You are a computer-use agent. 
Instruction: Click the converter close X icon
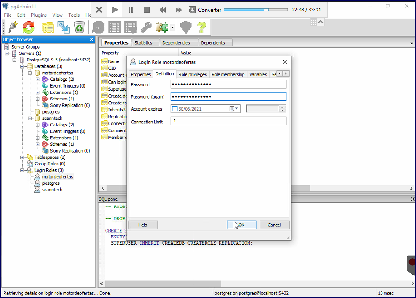99,10
